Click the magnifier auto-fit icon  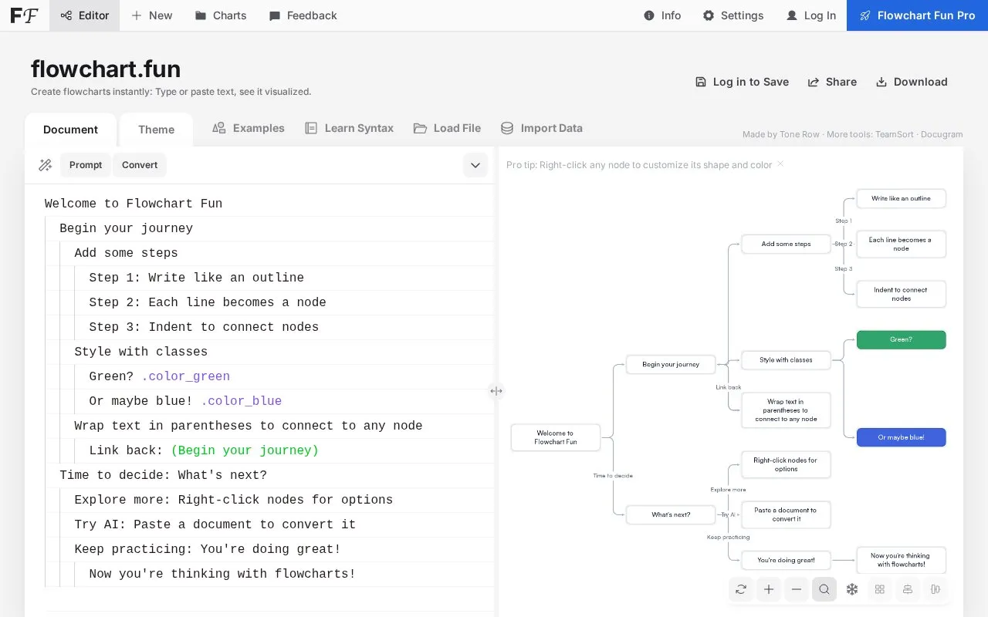(x=824, y=589)
